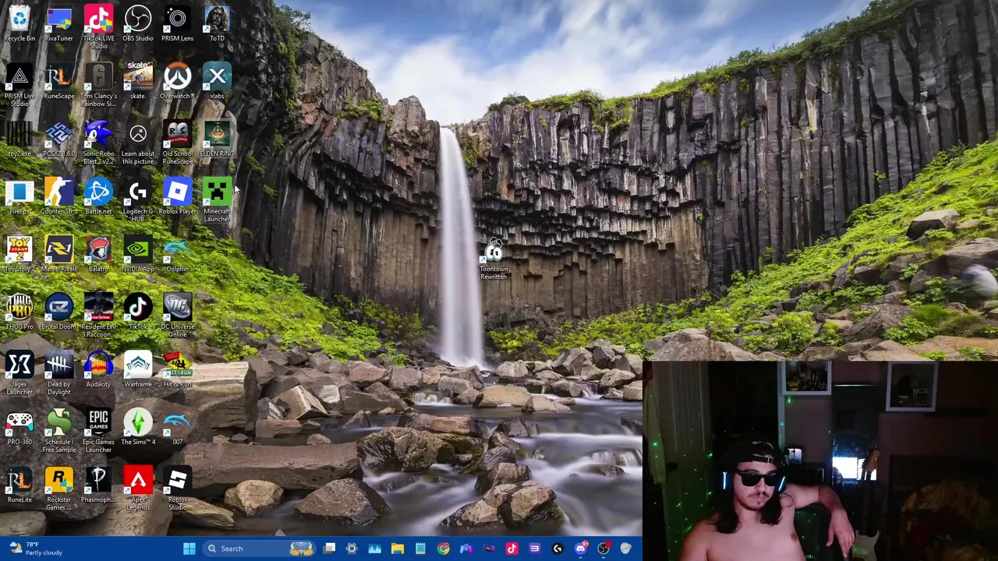The width and height of the screenshot is (998, 561).
Task: Select the Marvel Rivals desktop icon
Action: pyautogui.click(x=59, y=254)
